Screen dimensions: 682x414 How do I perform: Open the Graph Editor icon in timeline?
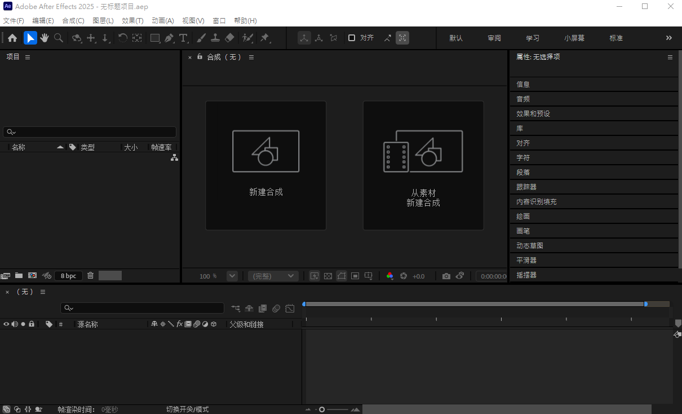(290, 309)
